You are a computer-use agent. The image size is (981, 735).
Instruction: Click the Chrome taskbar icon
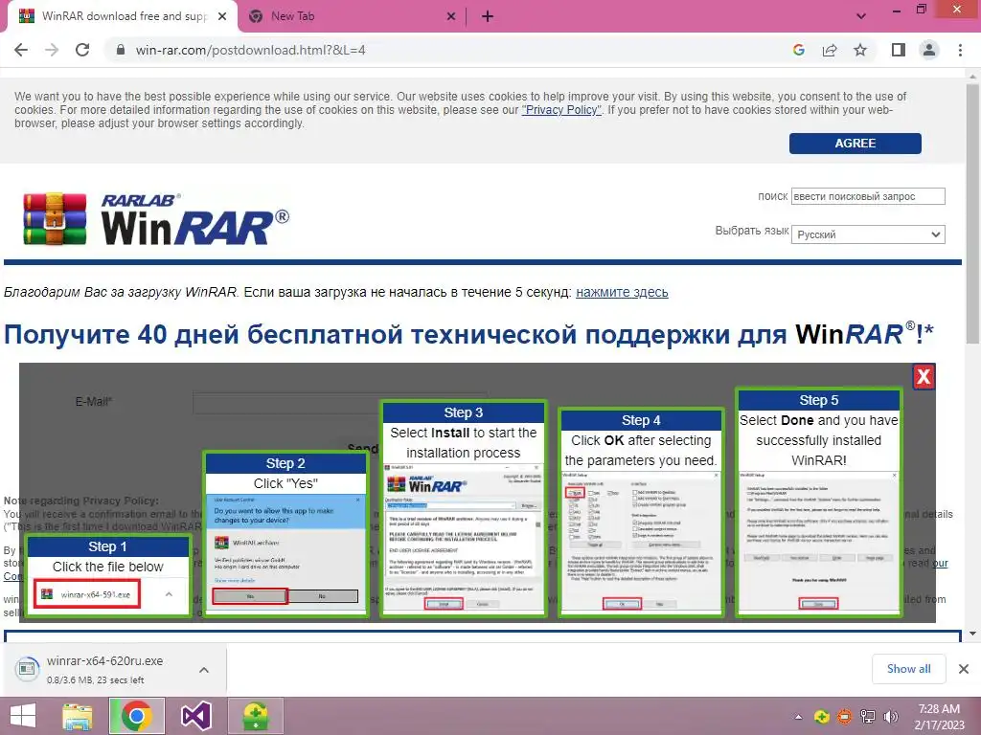tap(137, 716)
